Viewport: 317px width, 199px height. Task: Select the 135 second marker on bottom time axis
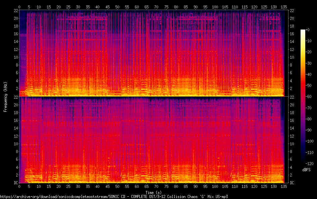[284, 186]
